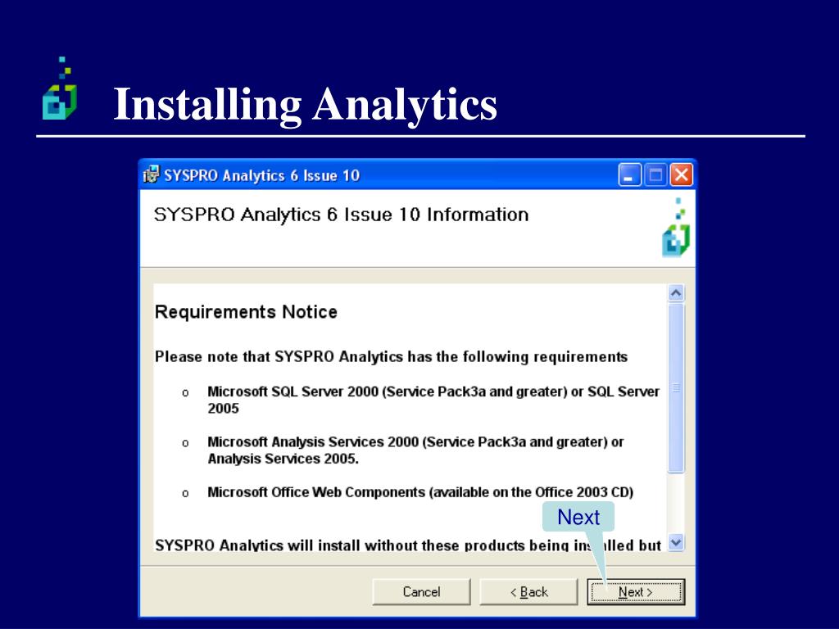Image resolution: width=839 pixels, height=629 pixels.
Task: Click the scroll down arrow of requirements text
Action: point(676,542)
